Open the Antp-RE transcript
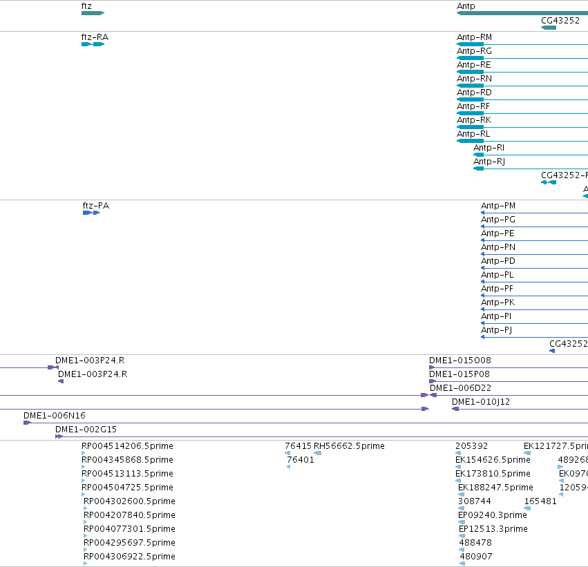Screen dimensions: 588x567 pyautogui.click(x=473, y=65)
